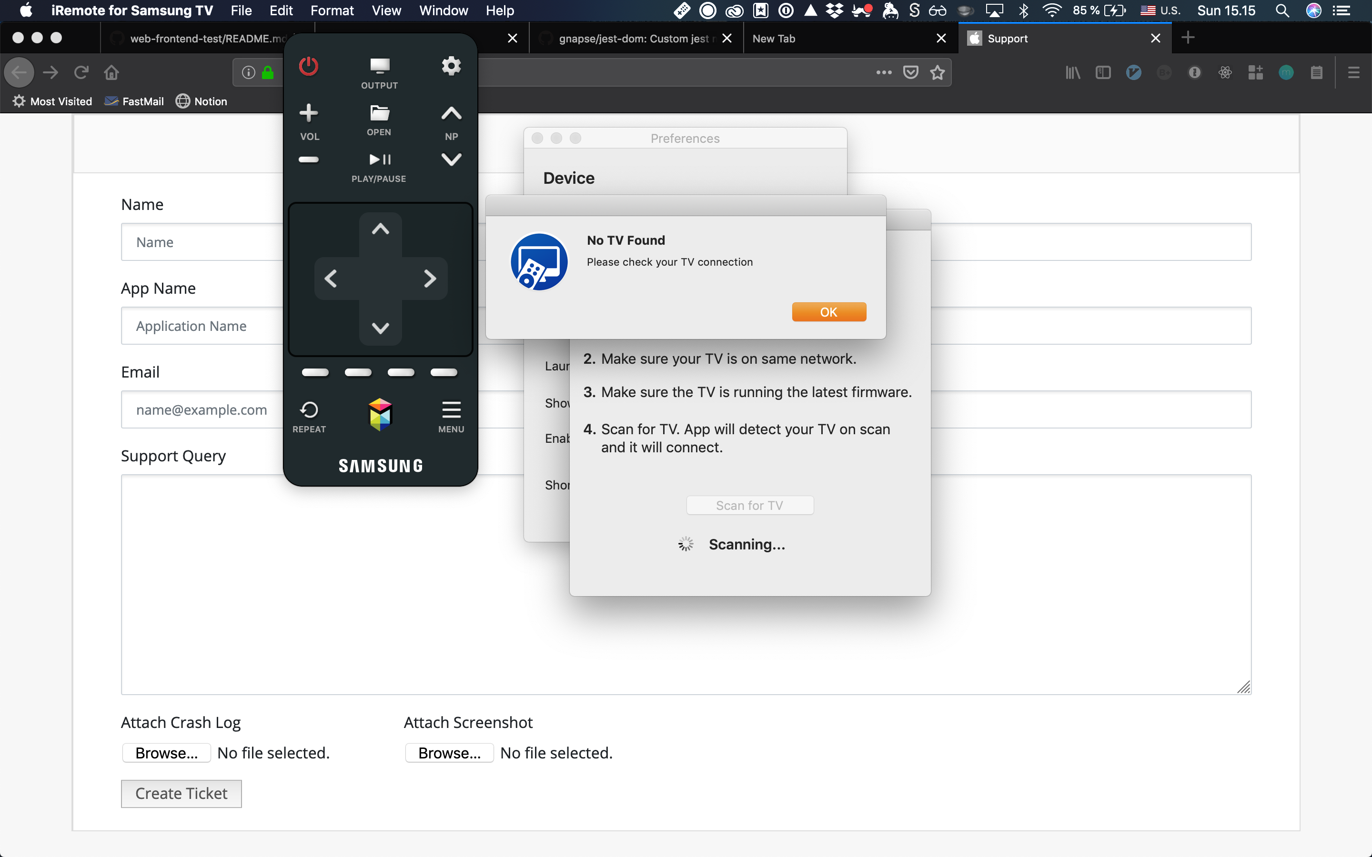The width and height of the screenshot is (1372, 857).
Task: Click Create Ticket button
Action: coord(182,794)
